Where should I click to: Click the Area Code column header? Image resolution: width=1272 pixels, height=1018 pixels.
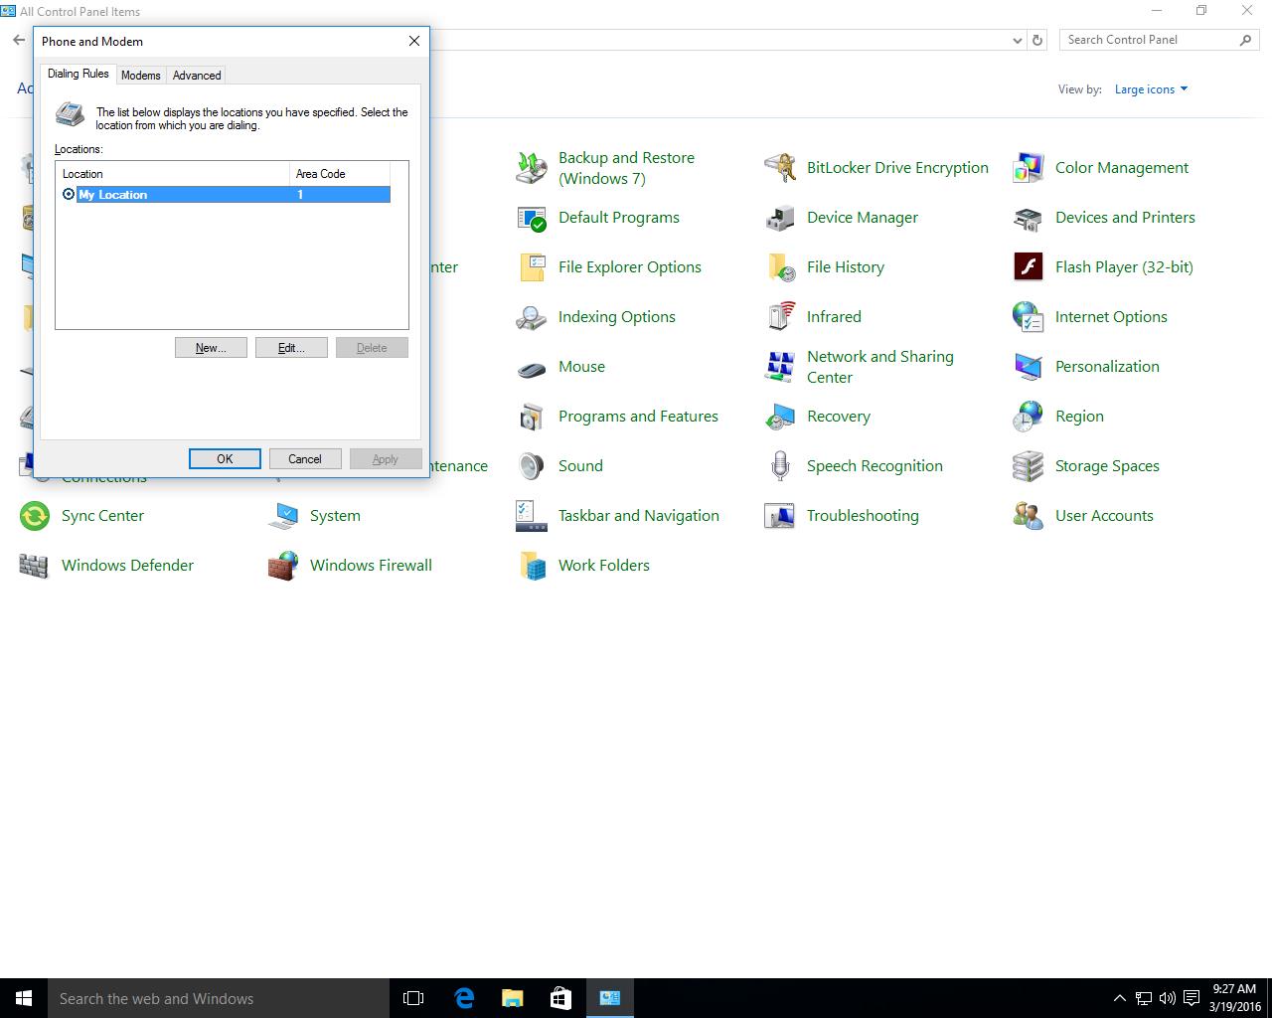click(x=339, y=173)
